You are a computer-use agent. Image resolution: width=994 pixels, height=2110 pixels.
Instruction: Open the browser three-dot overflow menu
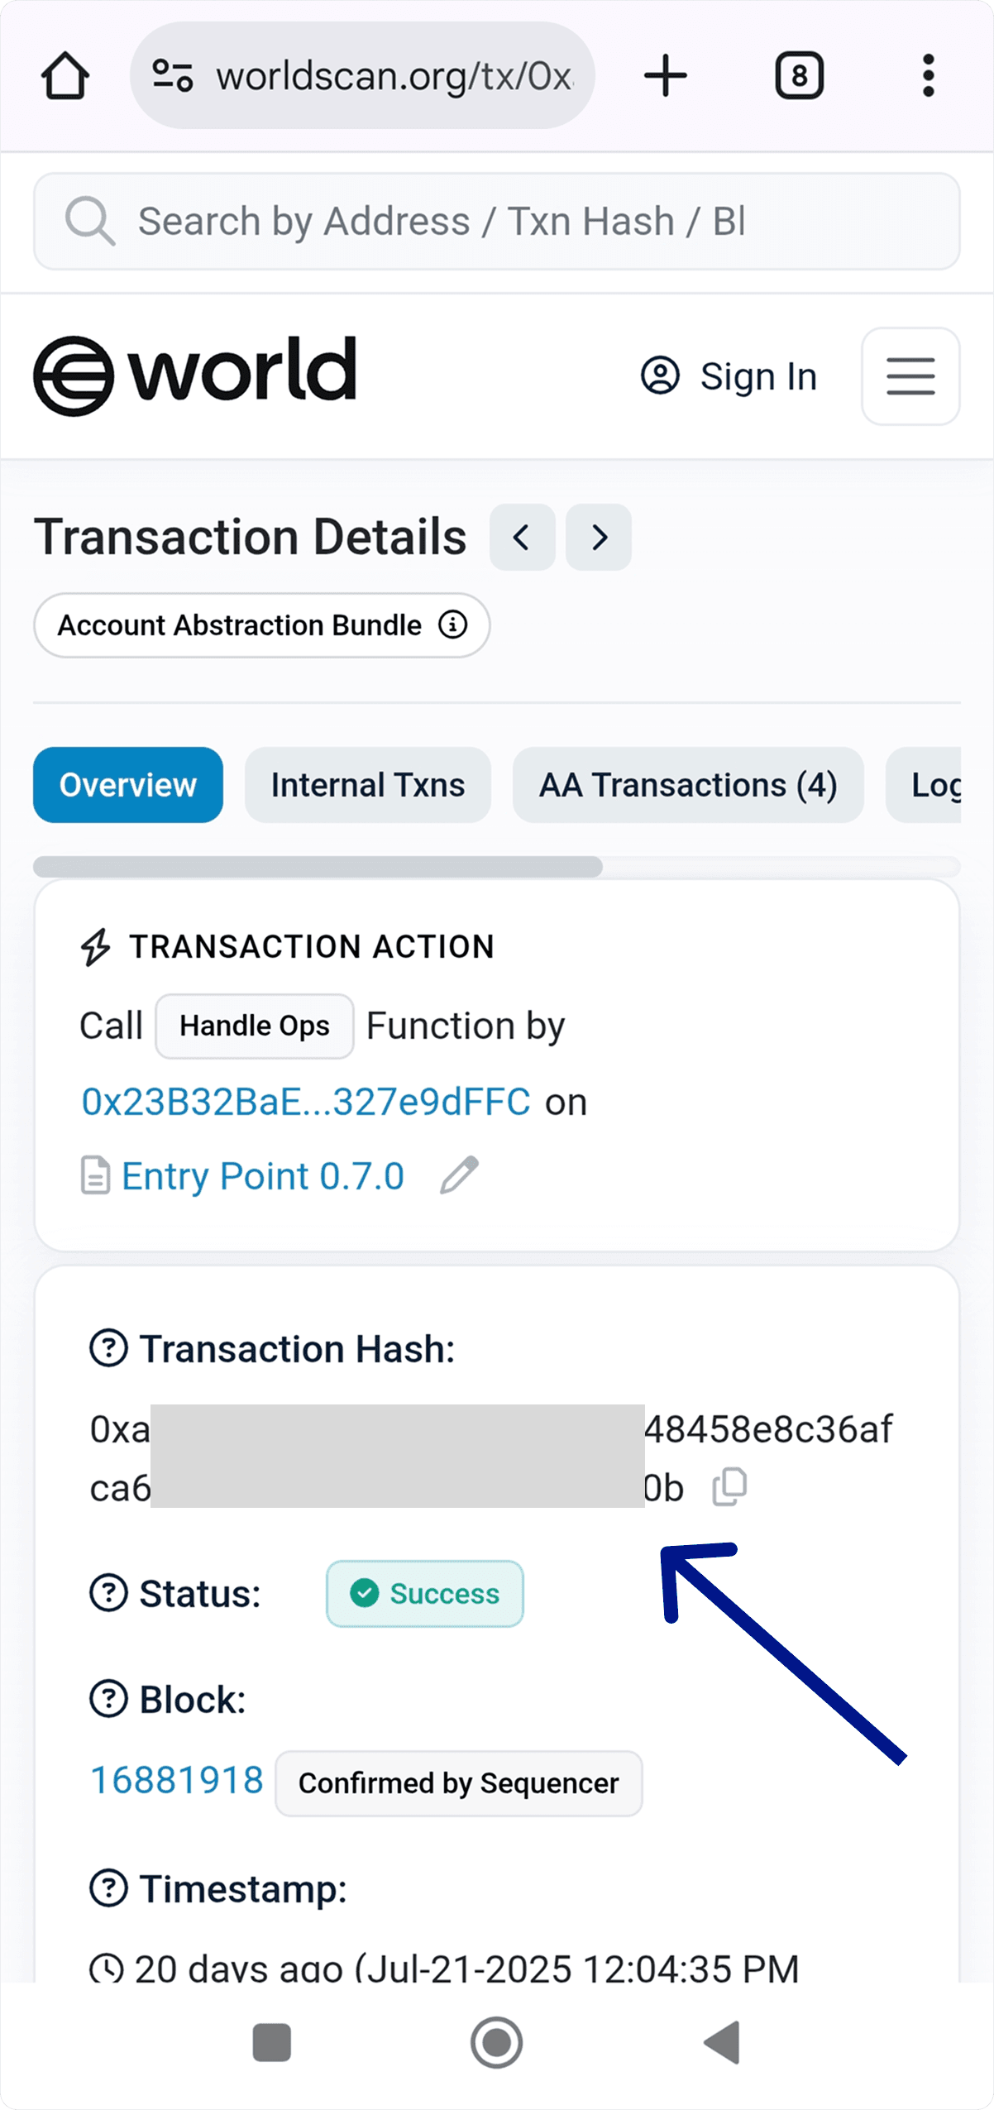point(926,74)
